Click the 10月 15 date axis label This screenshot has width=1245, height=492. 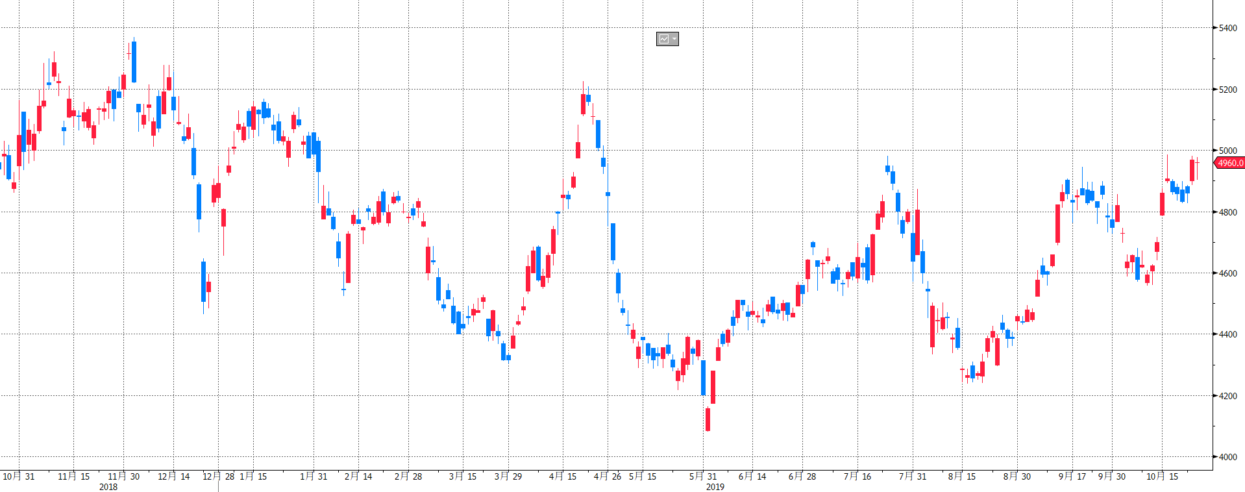point(1162,476)
